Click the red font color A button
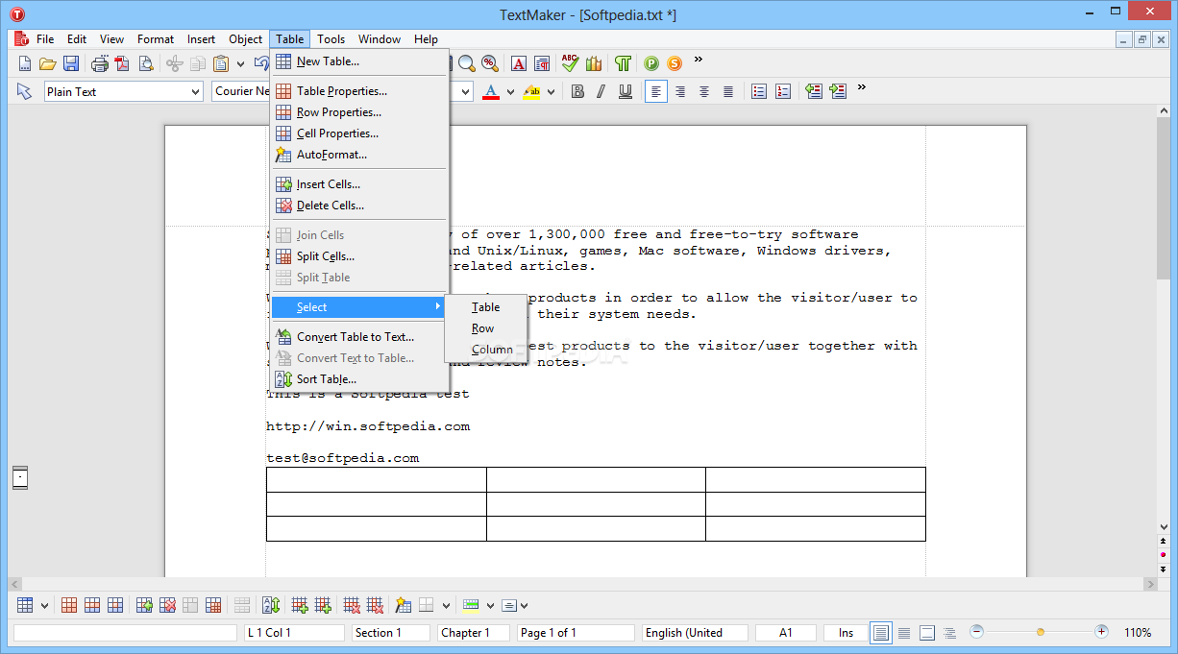 [491, 91]
